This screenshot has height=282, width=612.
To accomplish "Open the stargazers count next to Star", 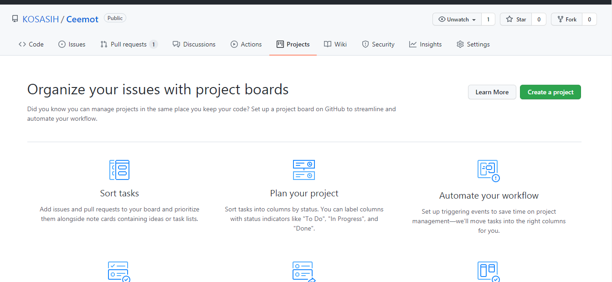I will [x=539, y=19].
